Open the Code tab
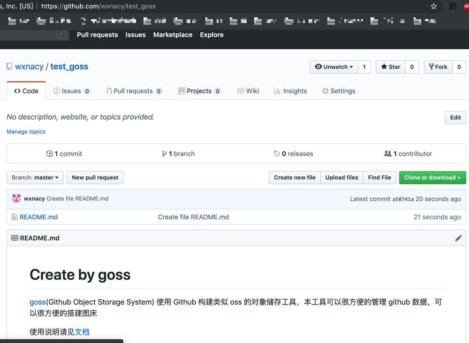 click(x=26, y=91)
